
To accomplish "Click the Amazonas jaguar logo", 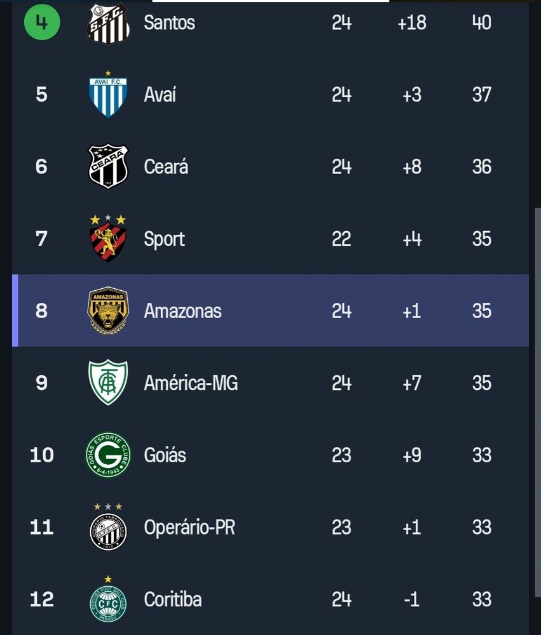I will 108,311.
